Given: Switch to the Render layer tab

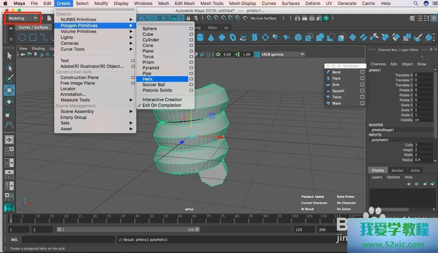Looking at the screenshot, I should (397, 170).
